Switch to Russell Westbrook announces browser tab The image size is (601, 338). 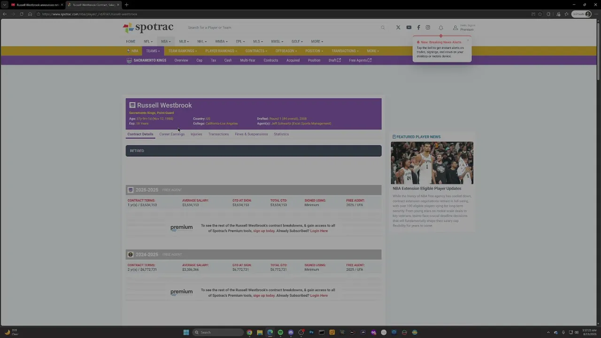click(x=36, y=5)
